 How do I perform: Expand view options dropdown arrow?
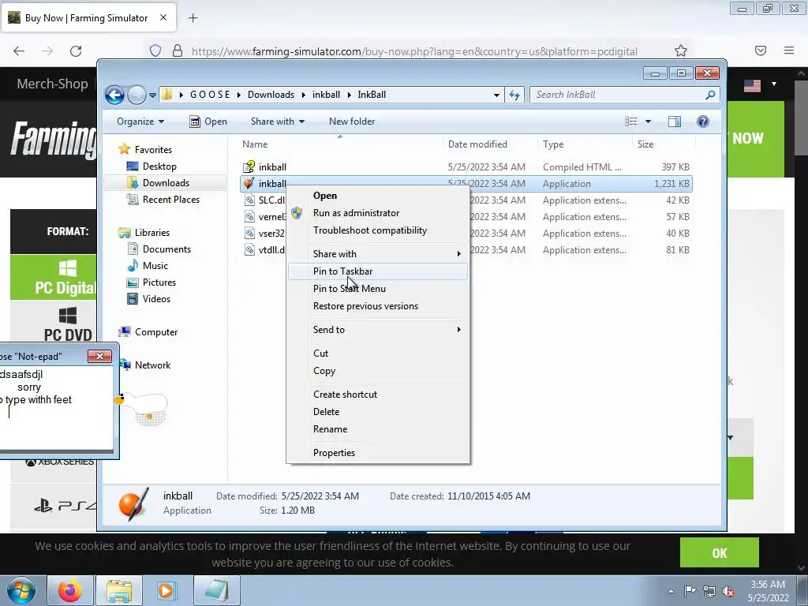click(649, 122)
